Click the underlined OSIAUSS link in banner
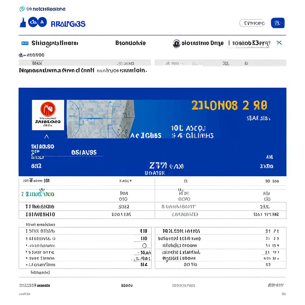 tap(84, 152)
